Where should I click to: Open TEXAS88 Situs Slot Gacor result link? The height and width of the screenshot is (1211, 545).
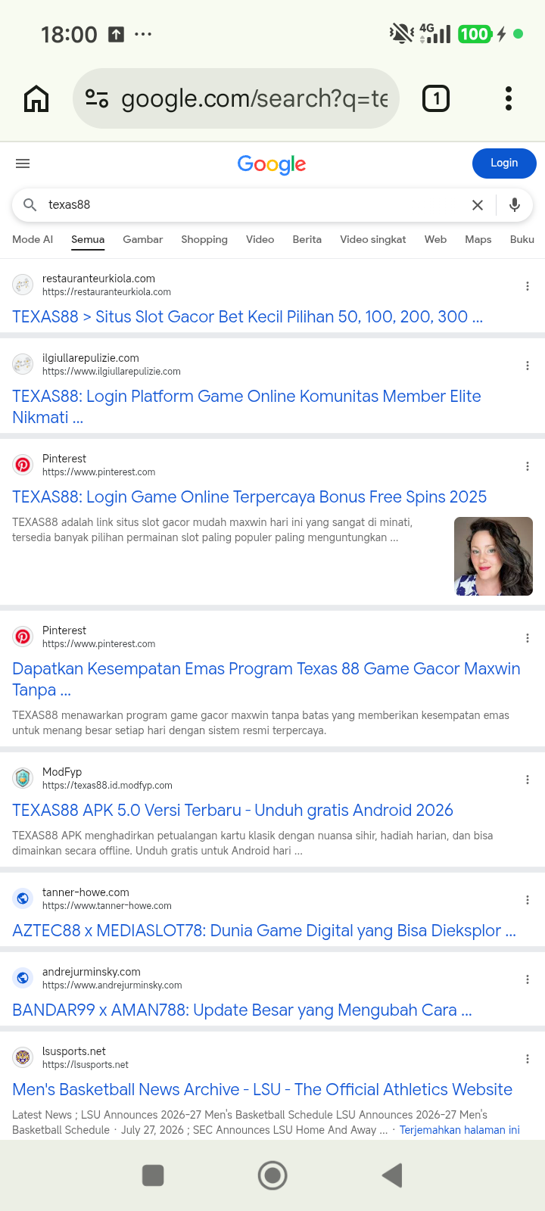coord(248,317)
